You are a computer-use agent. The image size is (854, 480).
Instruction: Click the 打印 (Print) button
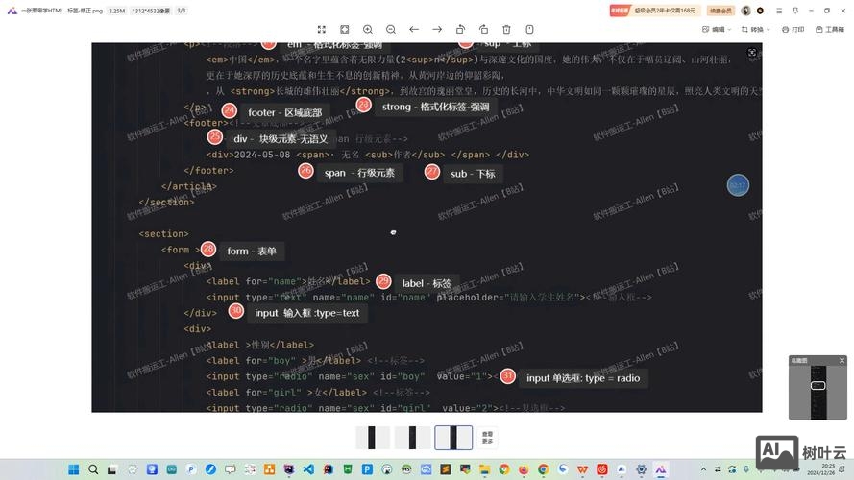point(793,30)
